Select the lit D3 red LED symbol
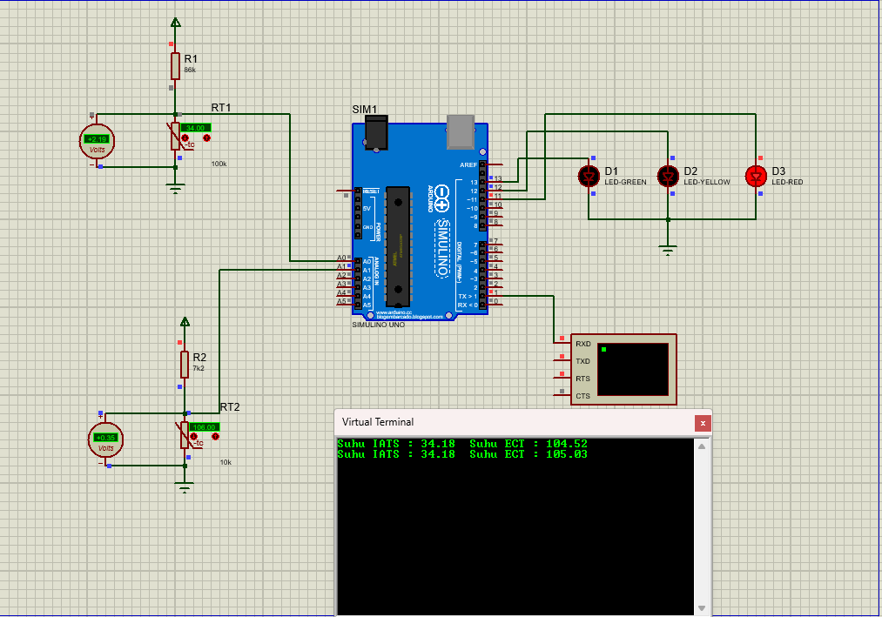The image size is (882, 617). pyautogui.click(x=756, y=177)
